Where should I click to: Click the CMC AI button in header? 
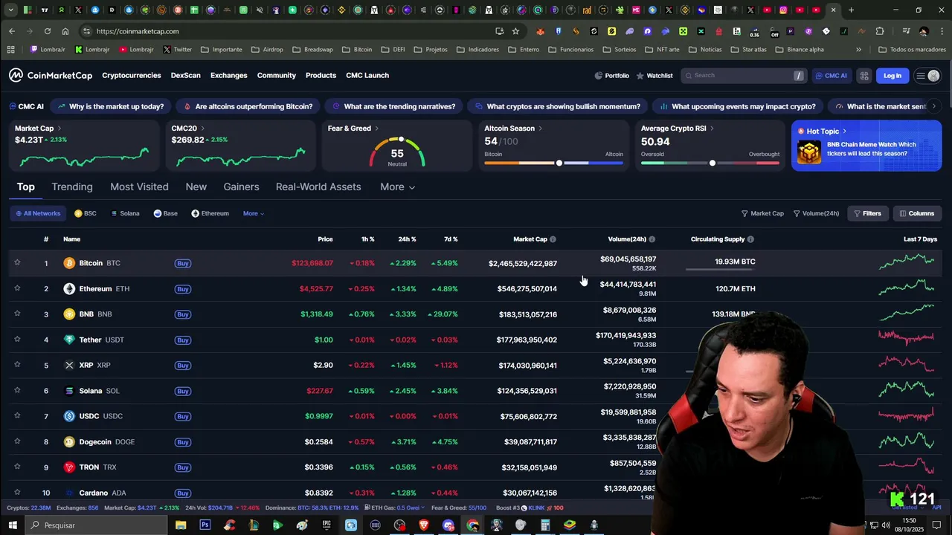coord(832,76)
